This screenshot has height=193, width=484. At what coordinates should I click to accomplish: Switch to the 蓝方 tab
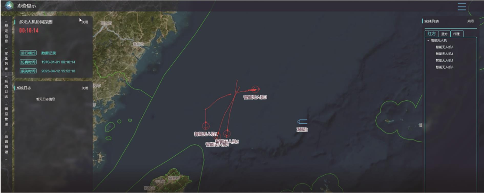(444, 34)
